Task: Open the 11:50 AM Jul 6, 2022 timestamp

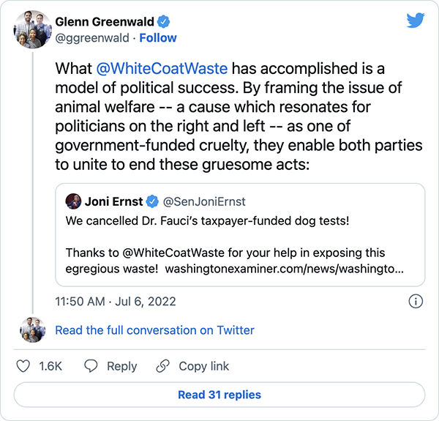Action: [x=116, y=301]
